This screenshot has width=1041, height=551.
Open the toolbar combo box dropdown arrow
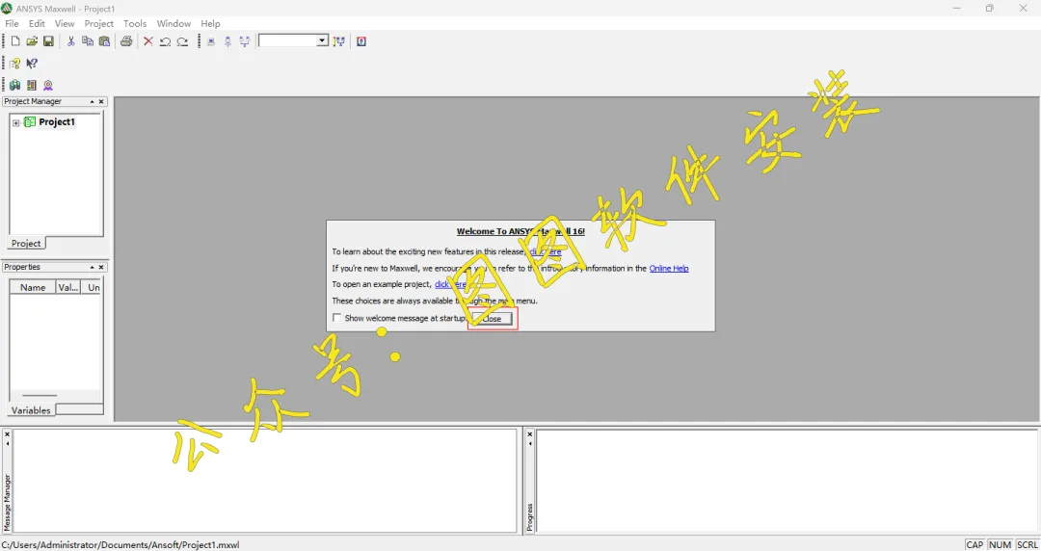(322, 41)
